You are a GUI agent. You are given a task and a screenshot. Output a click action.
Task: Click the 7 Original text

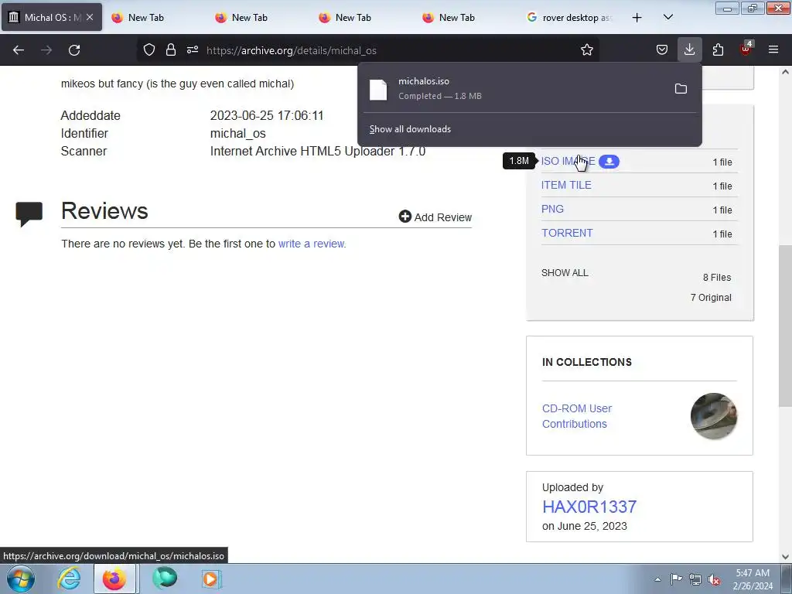[711, 298]
